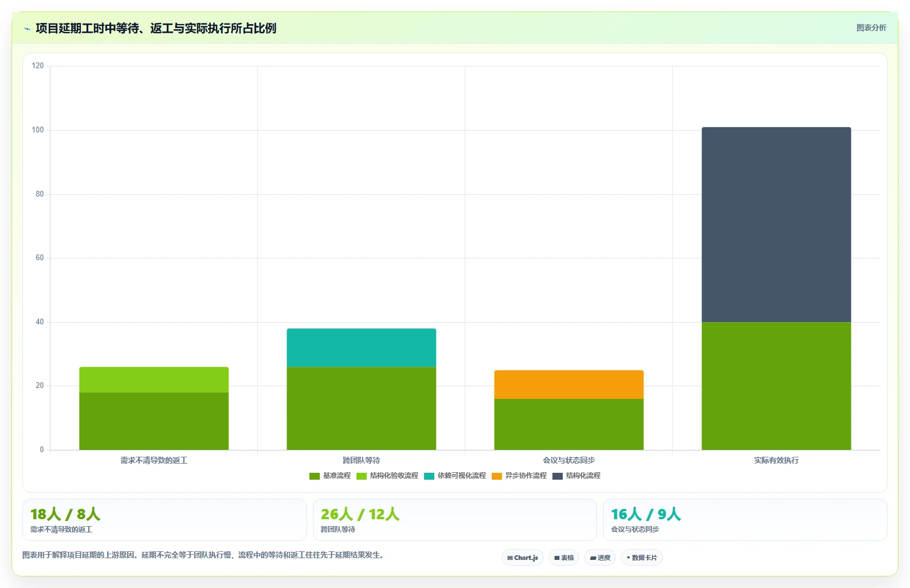Click the teal segment of the 跨团队等待 bar
This screenshot has height=588, width=910.
(x=361, y=348)
